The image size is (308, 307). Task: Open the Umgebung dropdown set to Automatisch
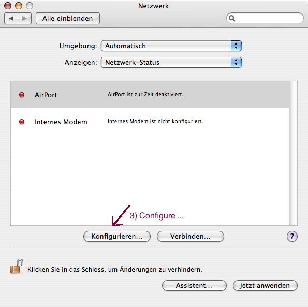[171, 46]
